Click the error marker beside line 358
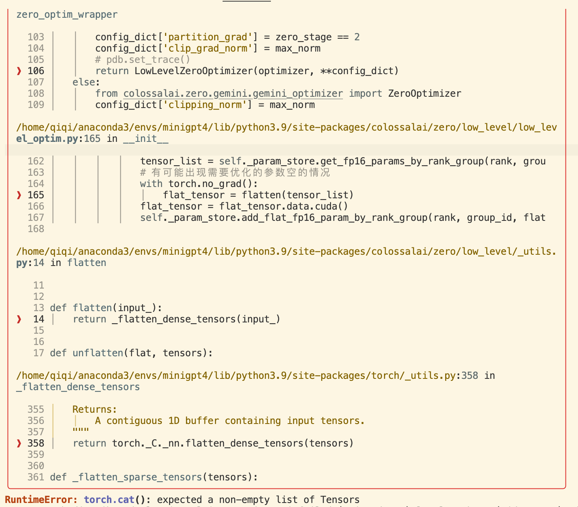 pos(19,443)
